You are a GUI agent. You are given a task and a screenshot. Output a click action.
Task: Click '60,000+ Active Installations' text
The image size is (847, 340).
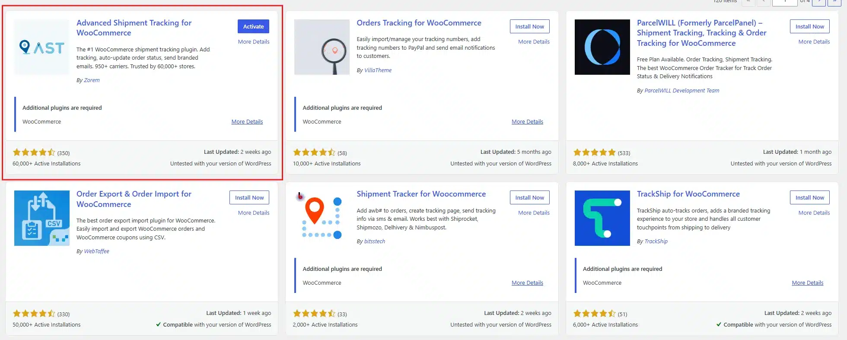click(x=47, y=163)
